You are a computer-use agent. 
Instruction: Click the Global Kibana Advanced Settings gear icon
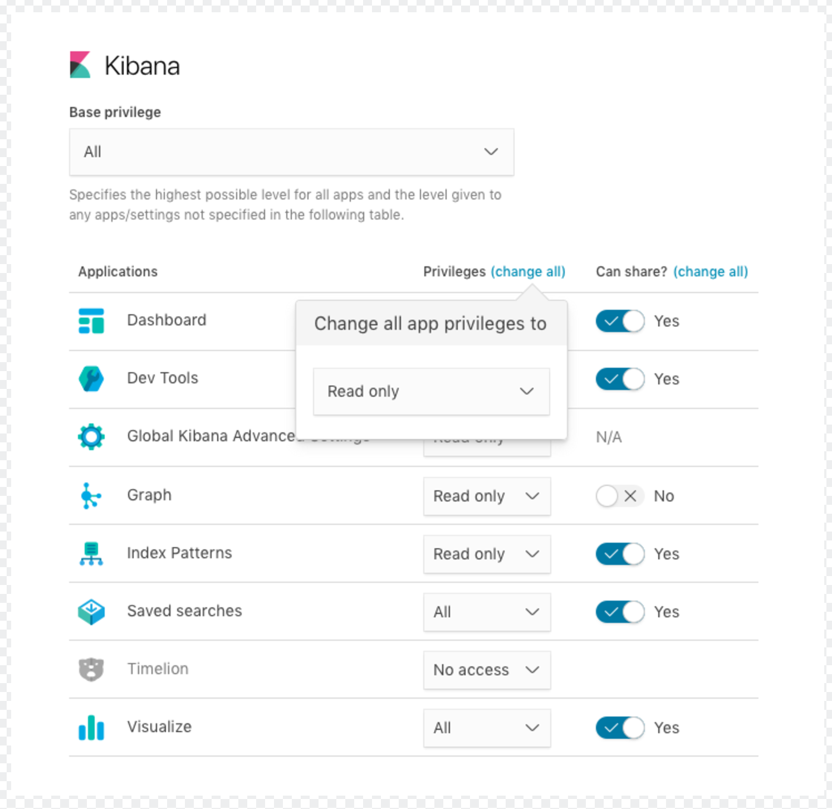(91, 437)
